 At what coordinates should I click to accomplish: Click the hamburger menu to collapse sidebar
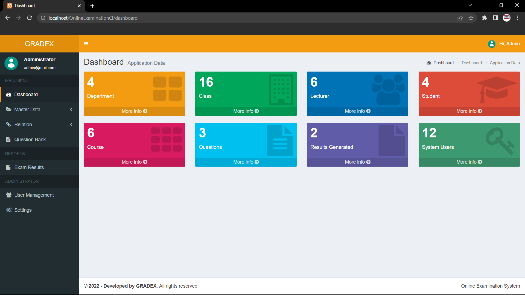tap(86, 44)
